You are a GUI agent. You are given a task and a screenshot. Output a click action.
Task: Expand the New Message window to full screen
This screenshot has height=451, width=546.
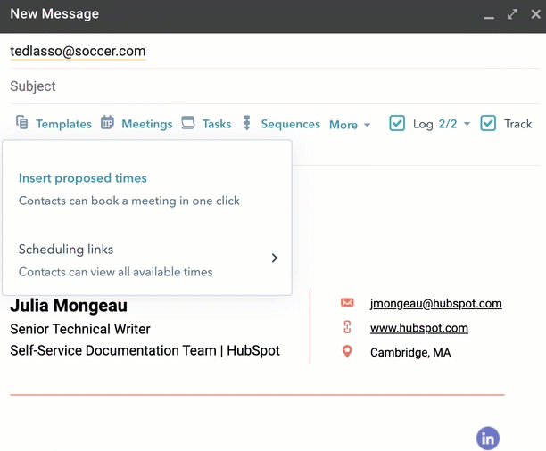pos(512,14)
